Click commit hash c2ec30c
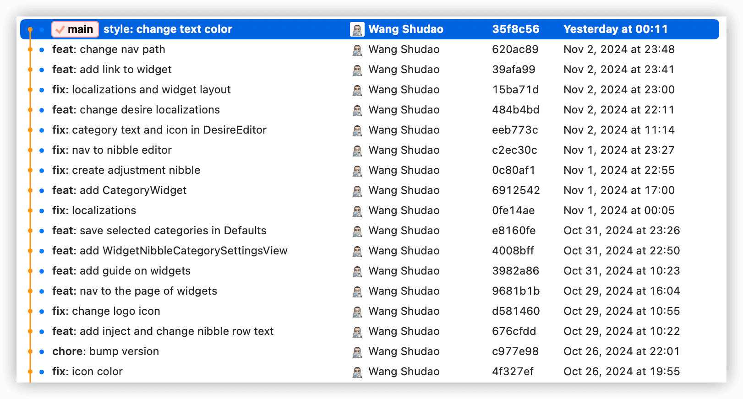This screenshot has height=399, width=743. 514,150
